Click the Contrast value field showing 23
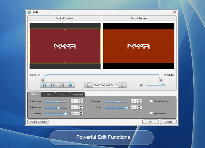The height and width of the screenshot is (148, 205). click(134, 101)
